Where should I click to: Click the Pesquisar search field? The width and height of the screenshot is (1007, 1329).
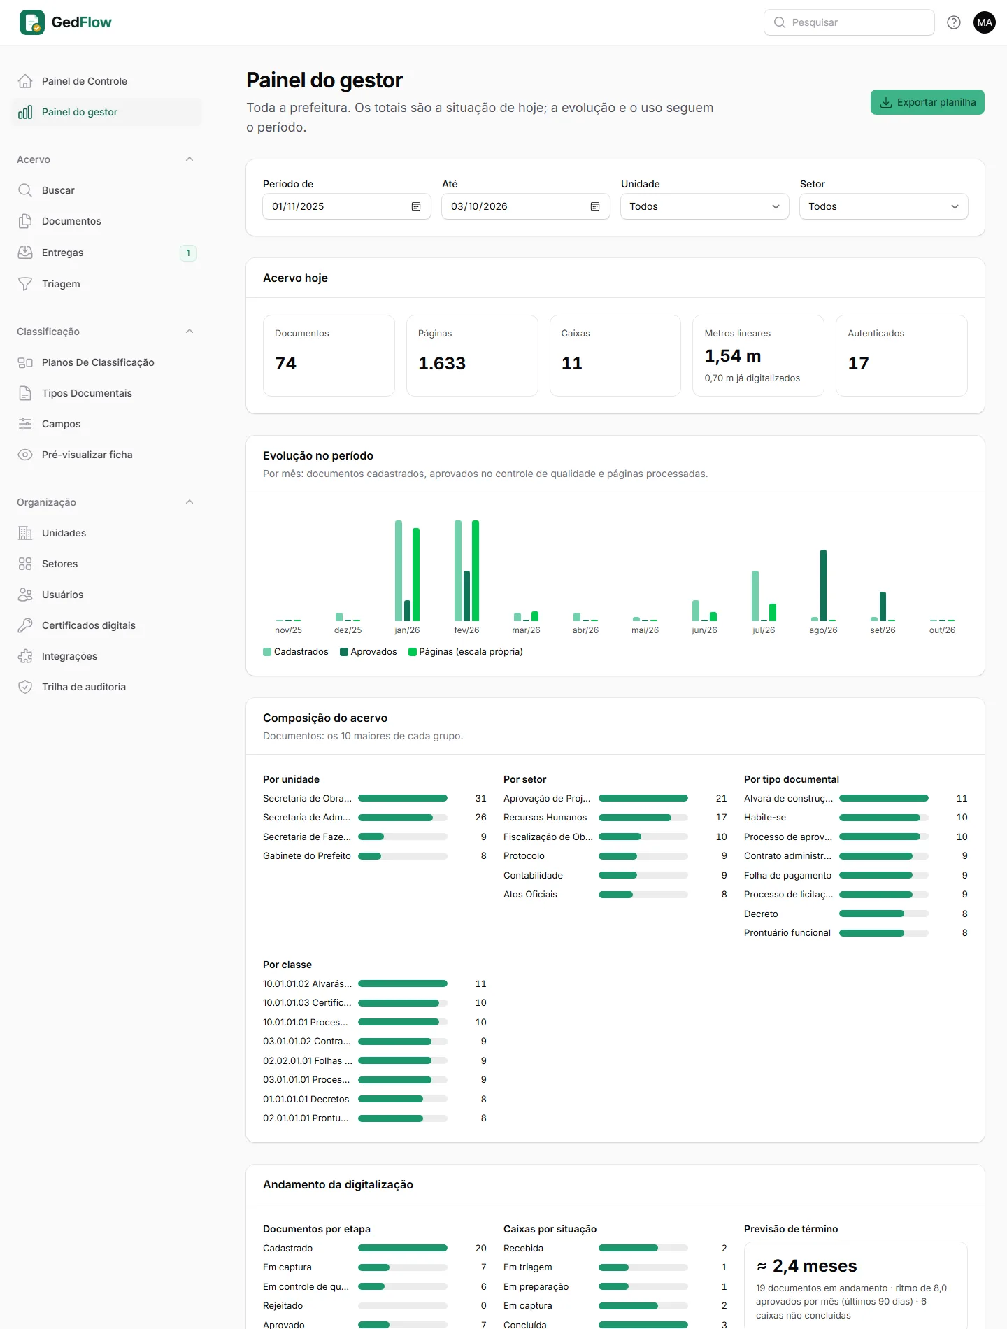849,22
